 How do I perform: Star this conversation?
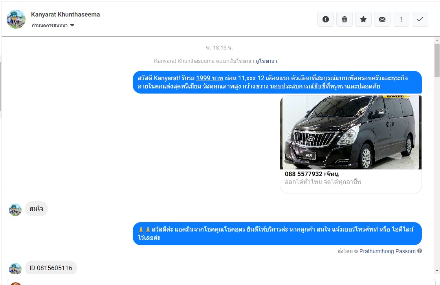point(363,19)
